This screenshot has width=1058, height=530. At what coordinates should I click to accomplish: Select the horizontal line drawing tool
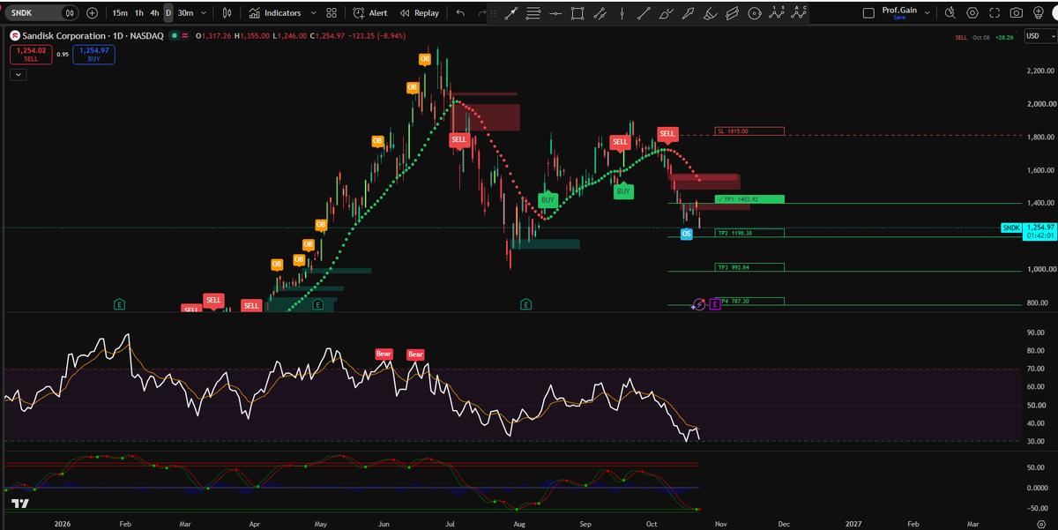click(555, 13)
